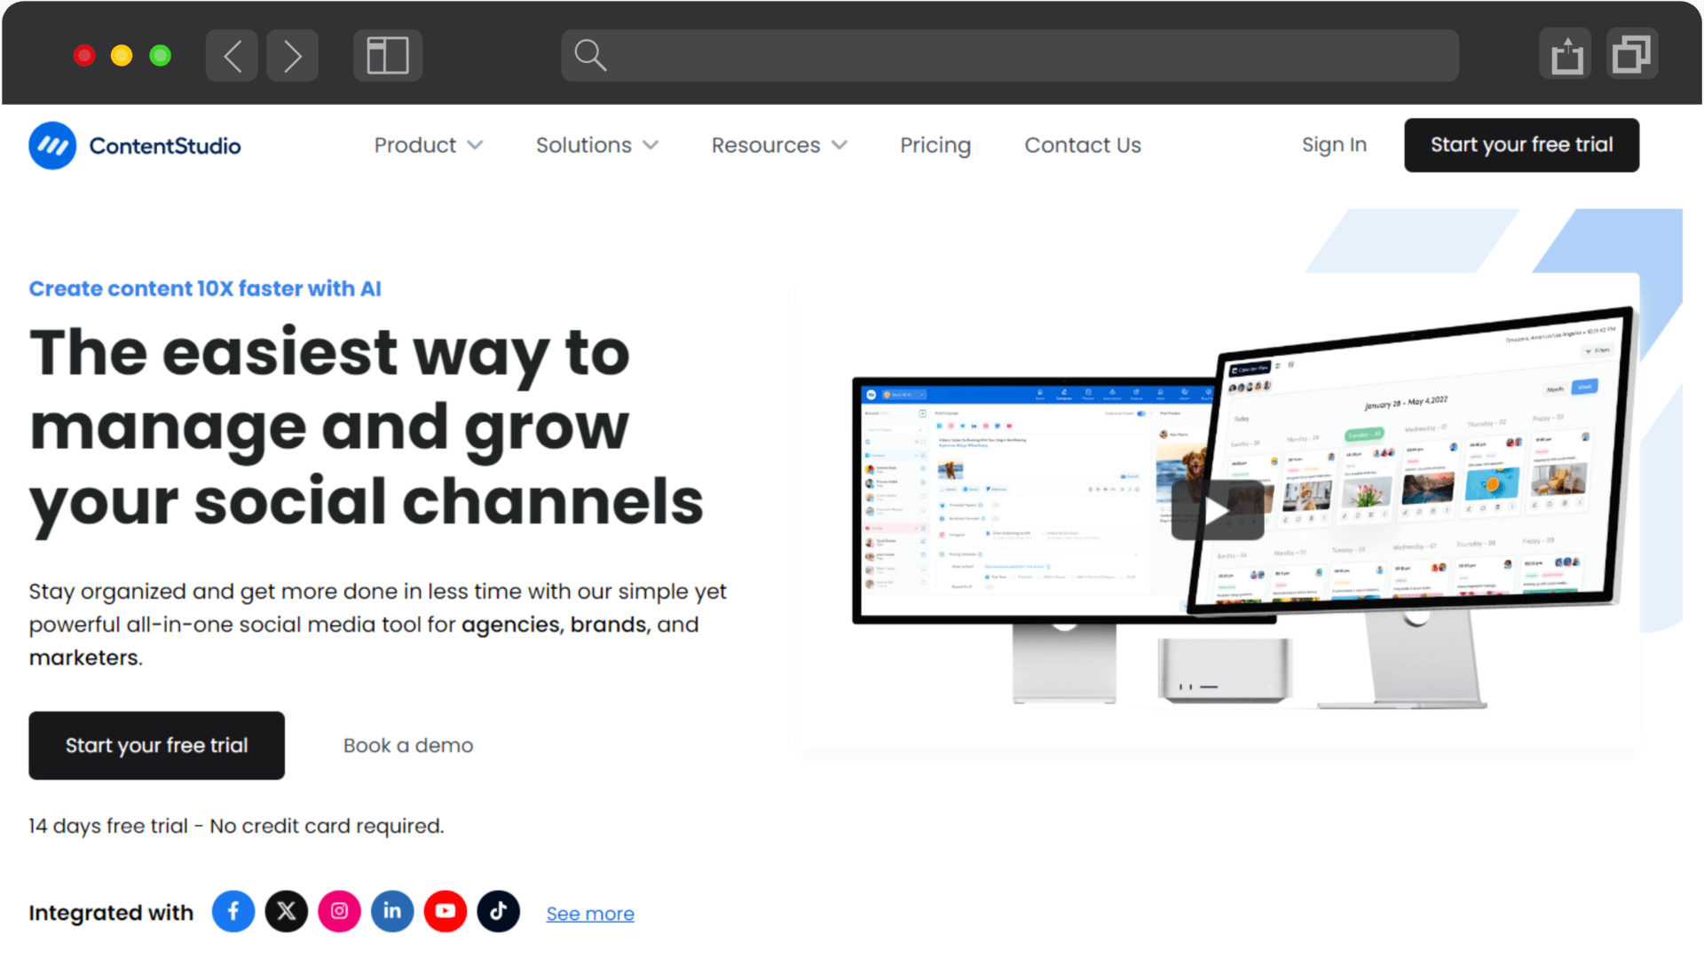The height and width of the screenshot is (958, 1704).
Task: Click the 'Create content 10X faster with AI' text
Action: [x=205, y=289]
